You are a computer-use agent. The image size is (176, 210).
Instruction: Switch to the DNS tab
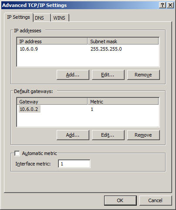pos(42,18)
